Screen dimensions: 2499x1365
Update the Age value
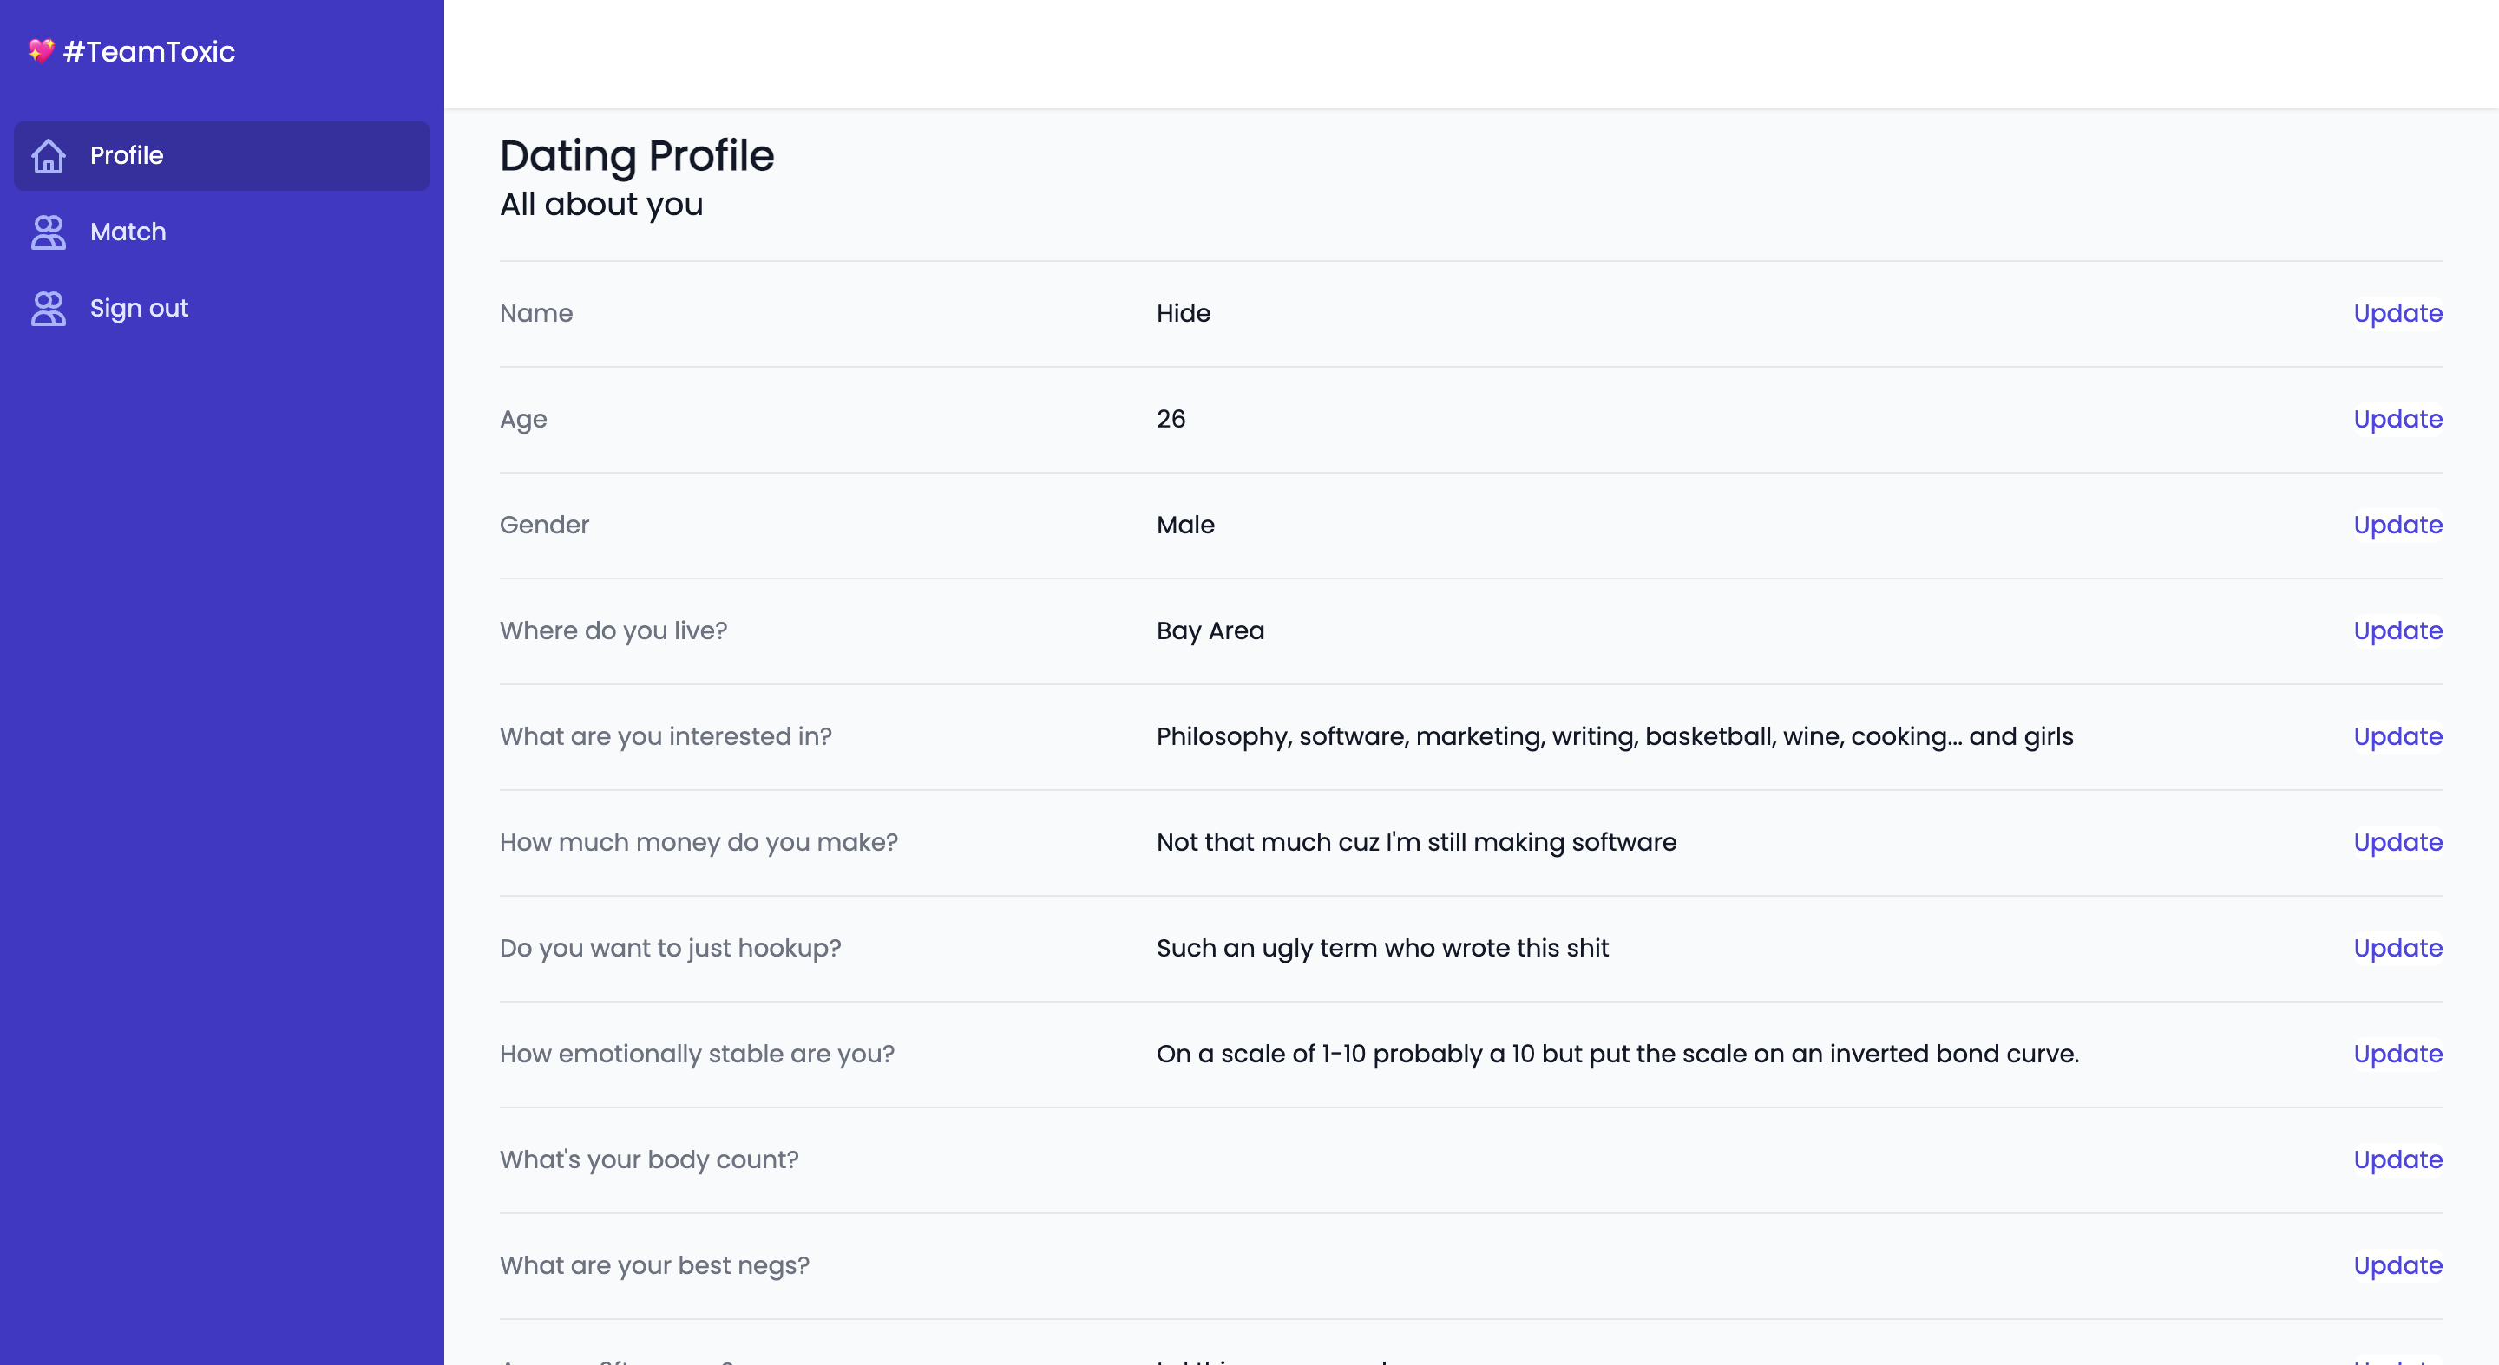2397,419
